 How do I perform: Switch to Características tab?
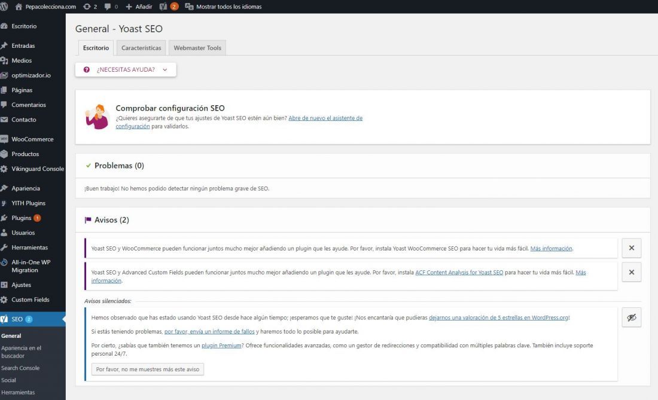coord(141,48)
